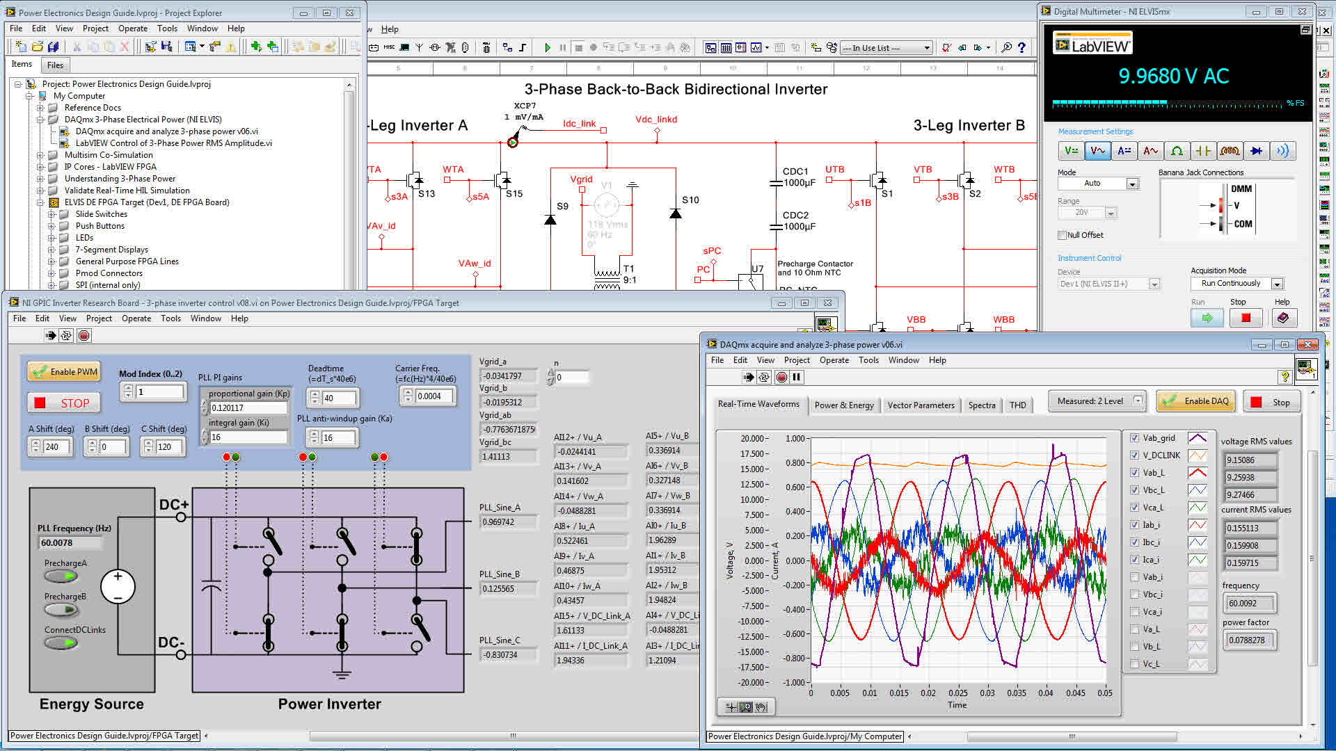Click multimeter Stop button

[x=1245, y=318]
